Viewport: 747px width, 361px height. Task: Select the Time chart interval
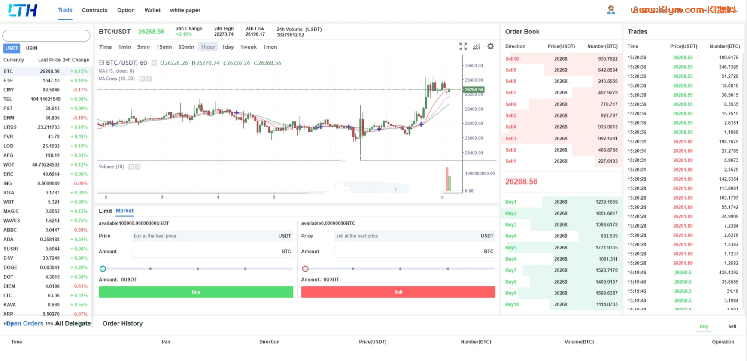click(x=105, y=47)
